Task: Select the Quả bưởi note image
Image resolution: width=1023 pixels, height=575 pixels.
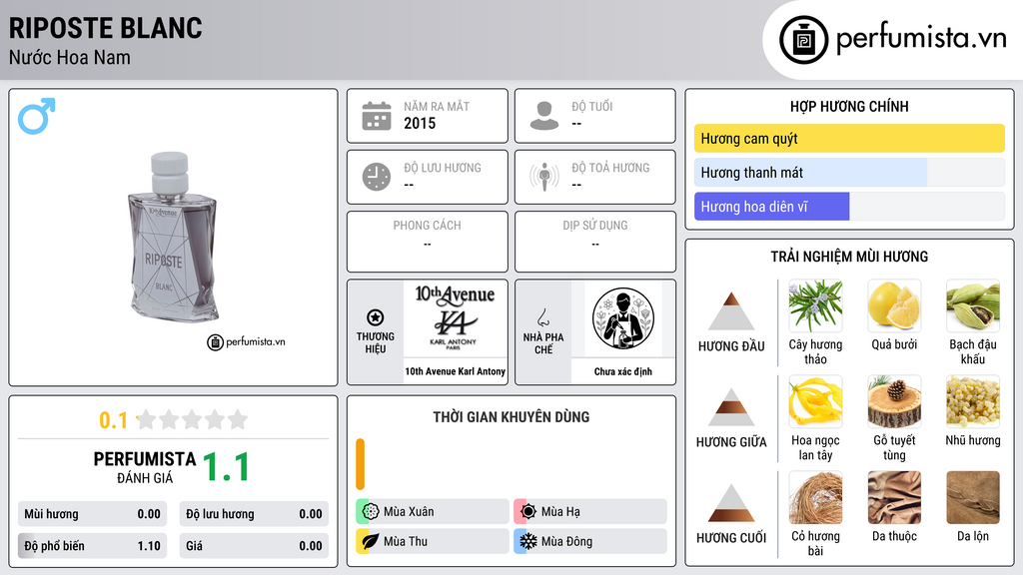Action: click(894, 305)
